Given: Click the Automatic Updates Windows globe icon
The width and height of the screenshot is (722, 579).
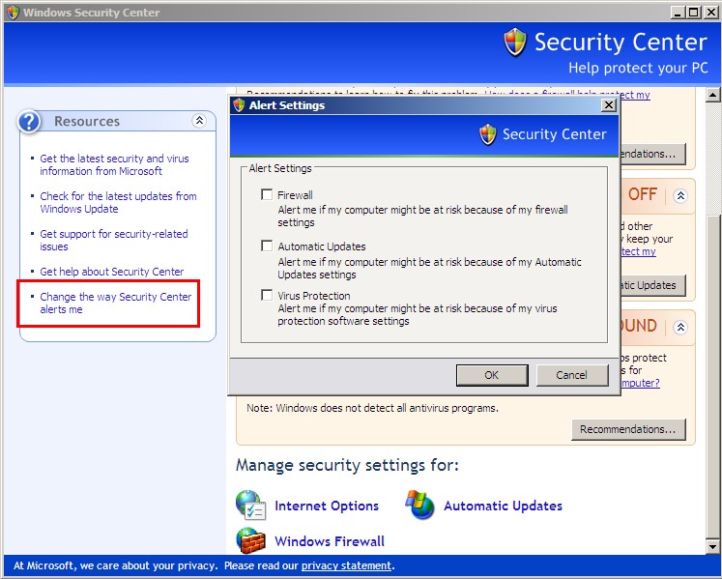Looking at the screenshot, I should coord(419,505).
